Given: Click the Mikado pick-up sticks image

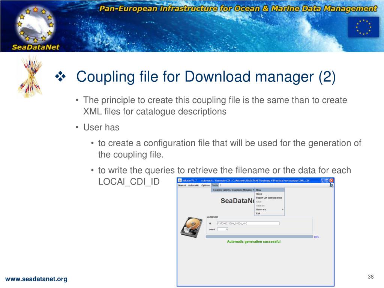Looking at the screenshot, I should tap(30, 76).
